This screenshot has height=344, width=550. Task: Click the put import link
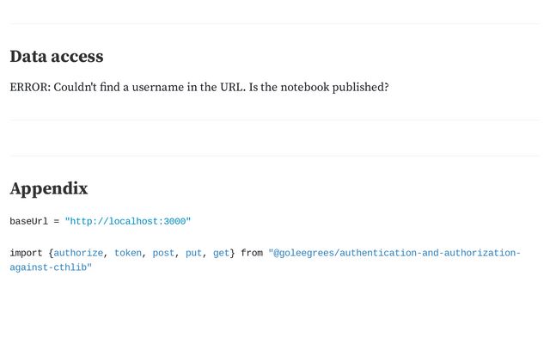click(x=193, y=253)
